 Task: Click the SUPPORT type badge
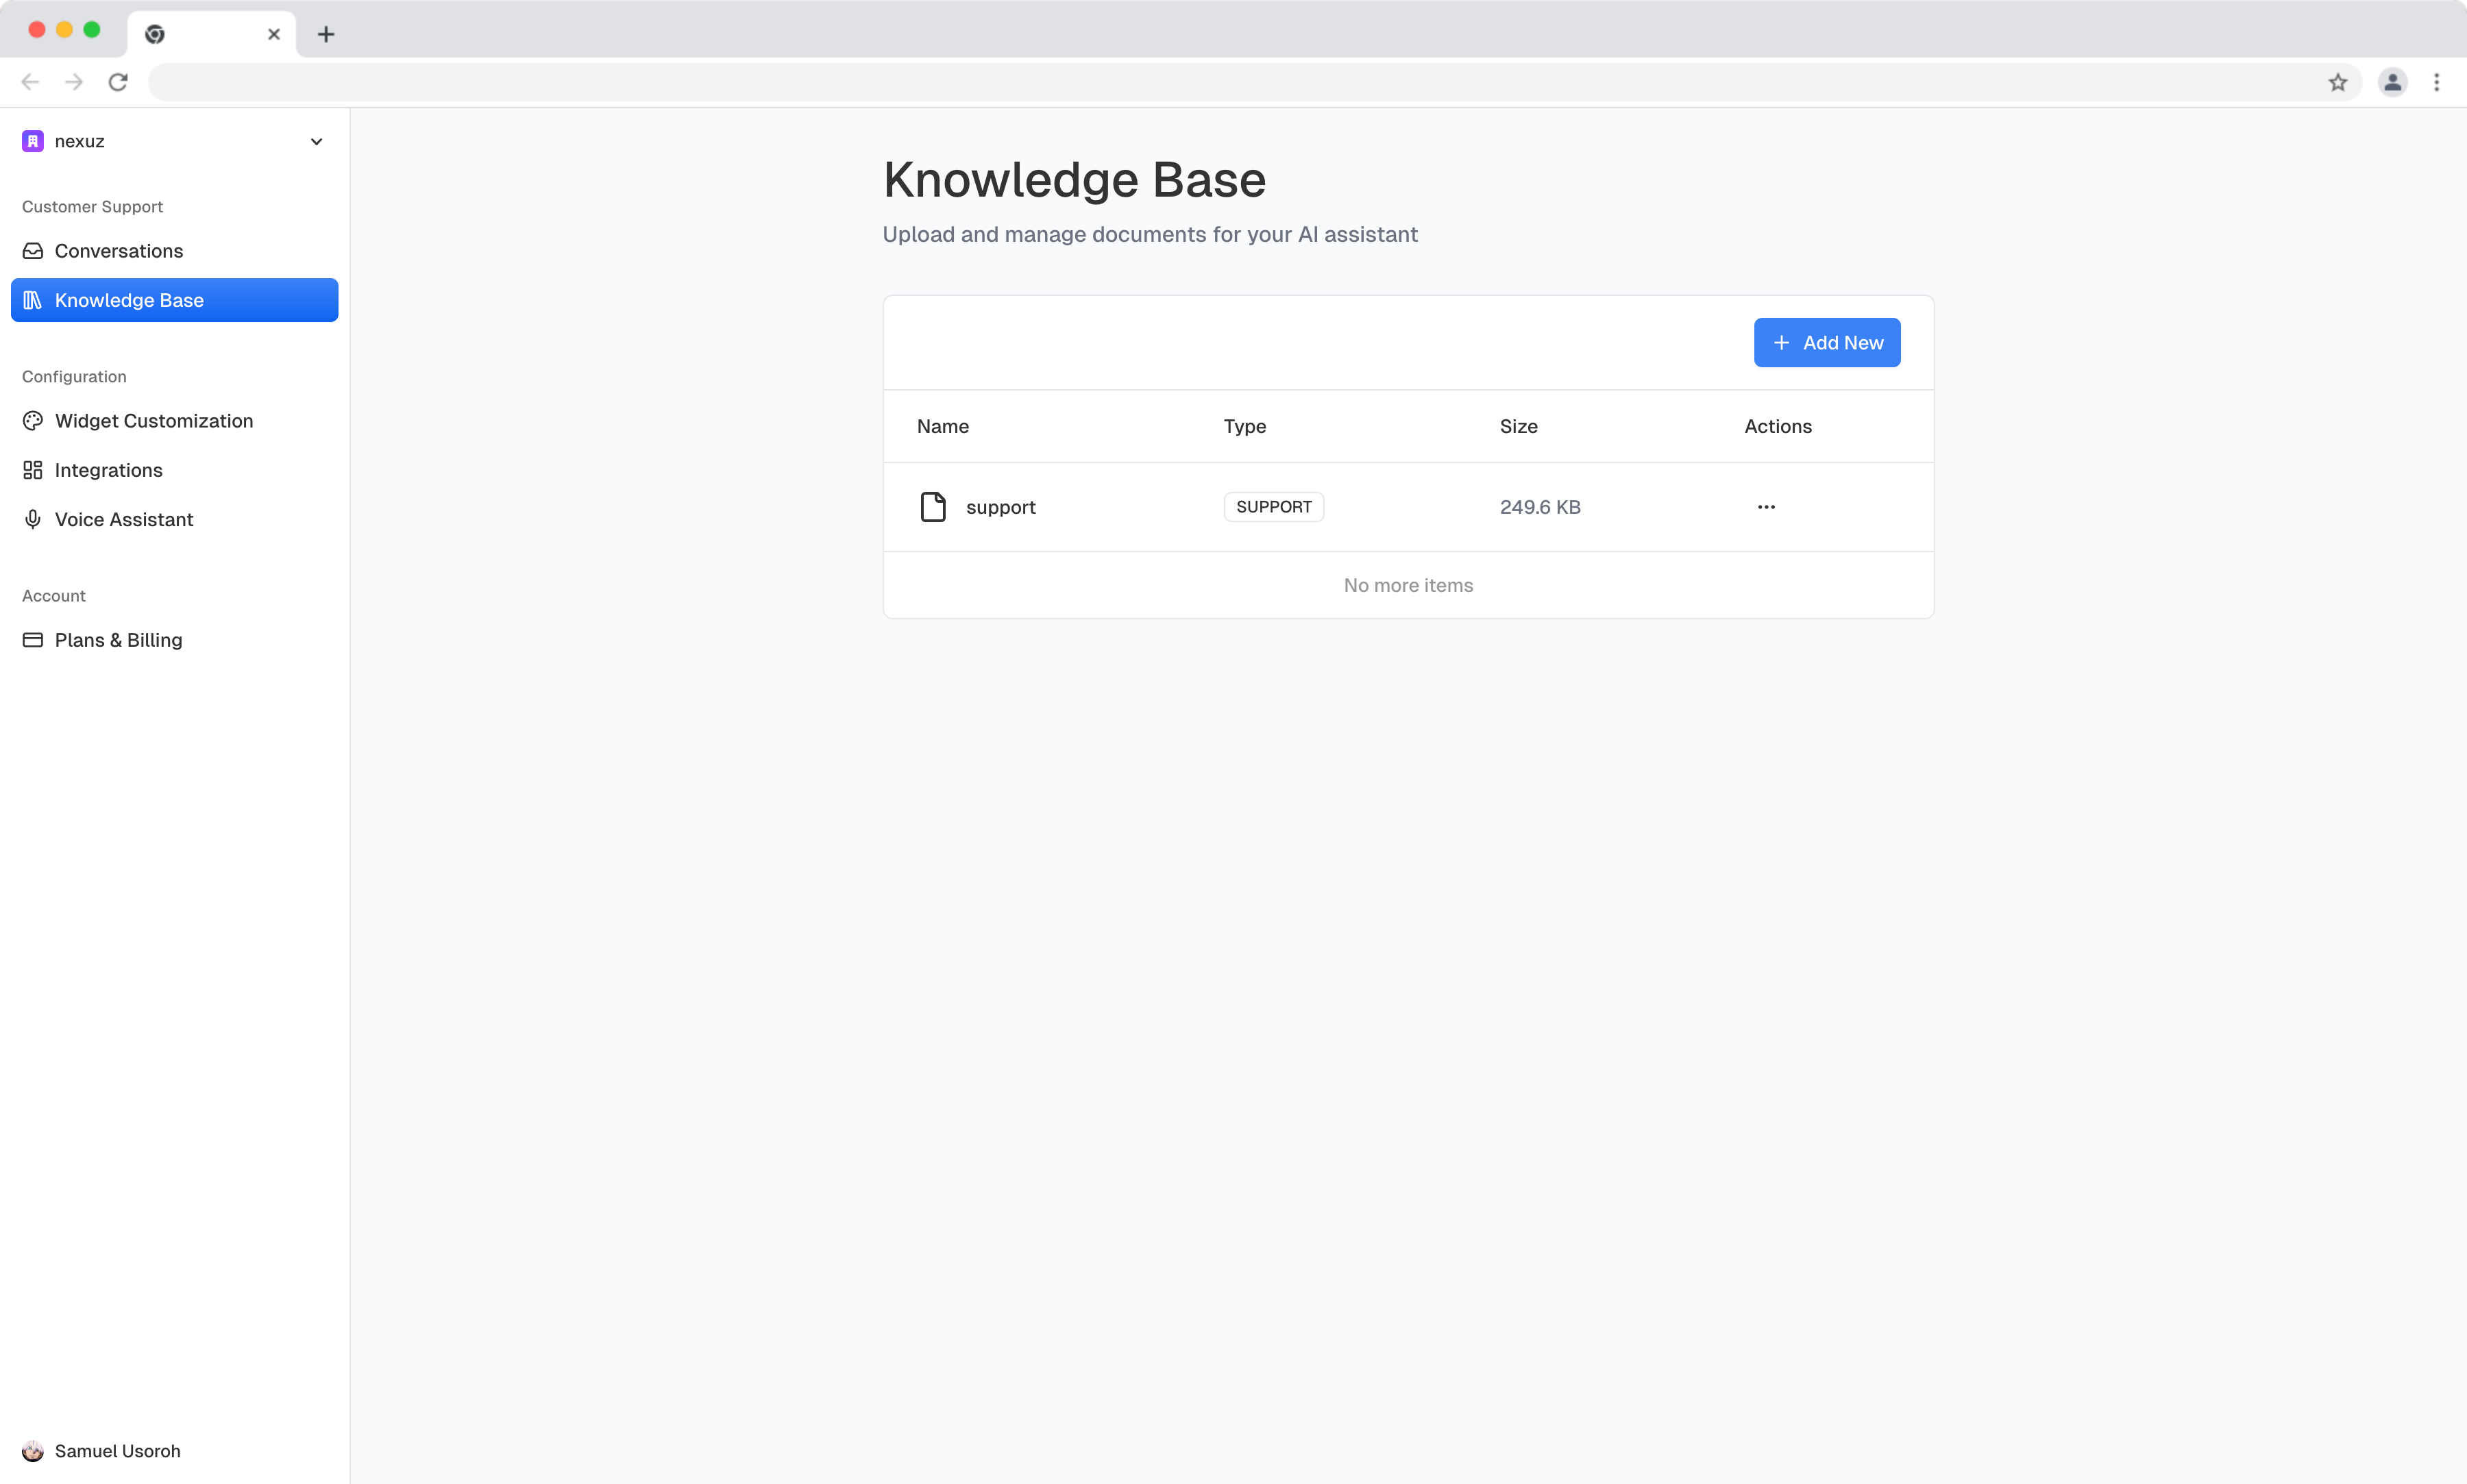(1273, 507)
